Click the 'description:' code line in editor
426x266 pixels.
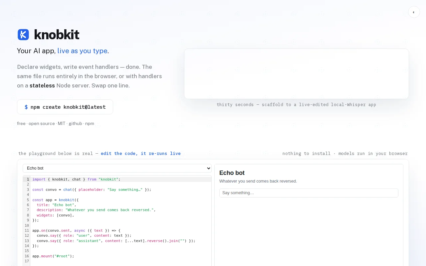point(96,210)
